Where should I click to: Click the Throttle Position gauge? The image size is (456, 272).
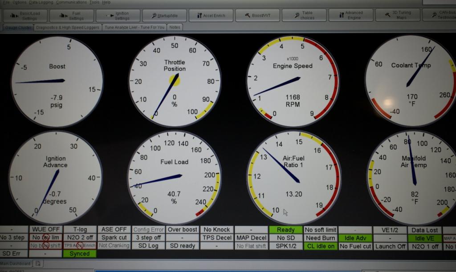point(175,81)
